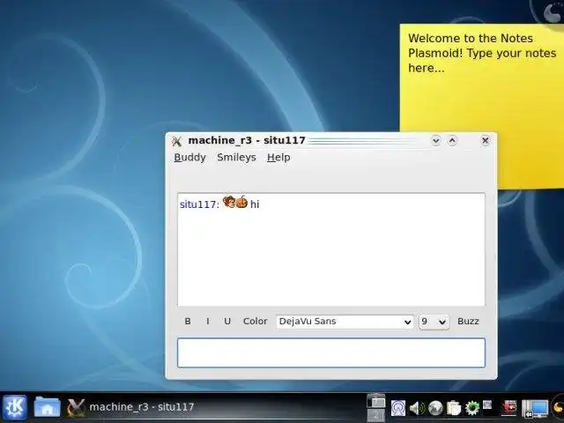Click the monkey face smiley in conversation

tap(229, 202)
